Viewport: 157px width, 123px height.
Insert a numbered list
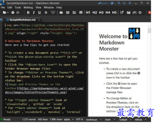[x=74, y=12]
